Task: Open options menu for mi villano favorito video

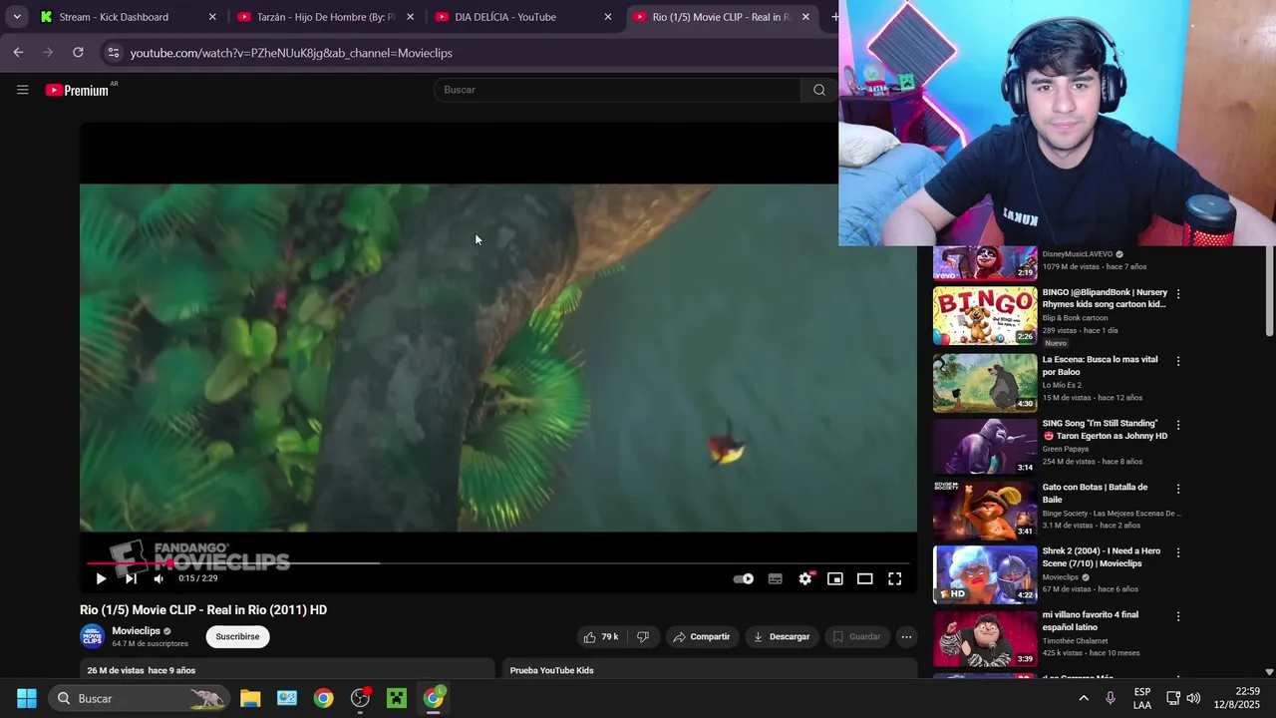Action: 1178,616
